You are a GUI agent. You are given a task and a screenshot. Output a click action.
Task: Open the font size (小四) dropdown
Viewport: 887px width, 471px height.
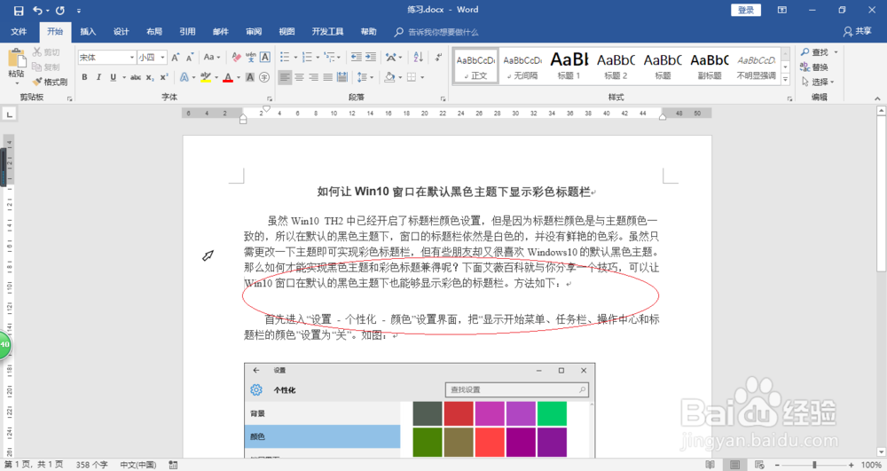162,57
